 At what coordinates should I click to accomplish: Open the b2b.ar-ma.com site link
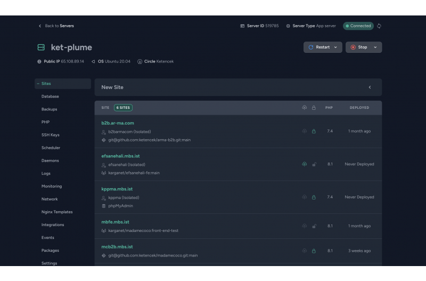pos(118,123)
